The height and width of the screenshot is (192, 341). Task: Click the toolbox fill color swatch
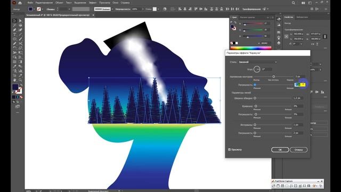[x=15, y=87]
